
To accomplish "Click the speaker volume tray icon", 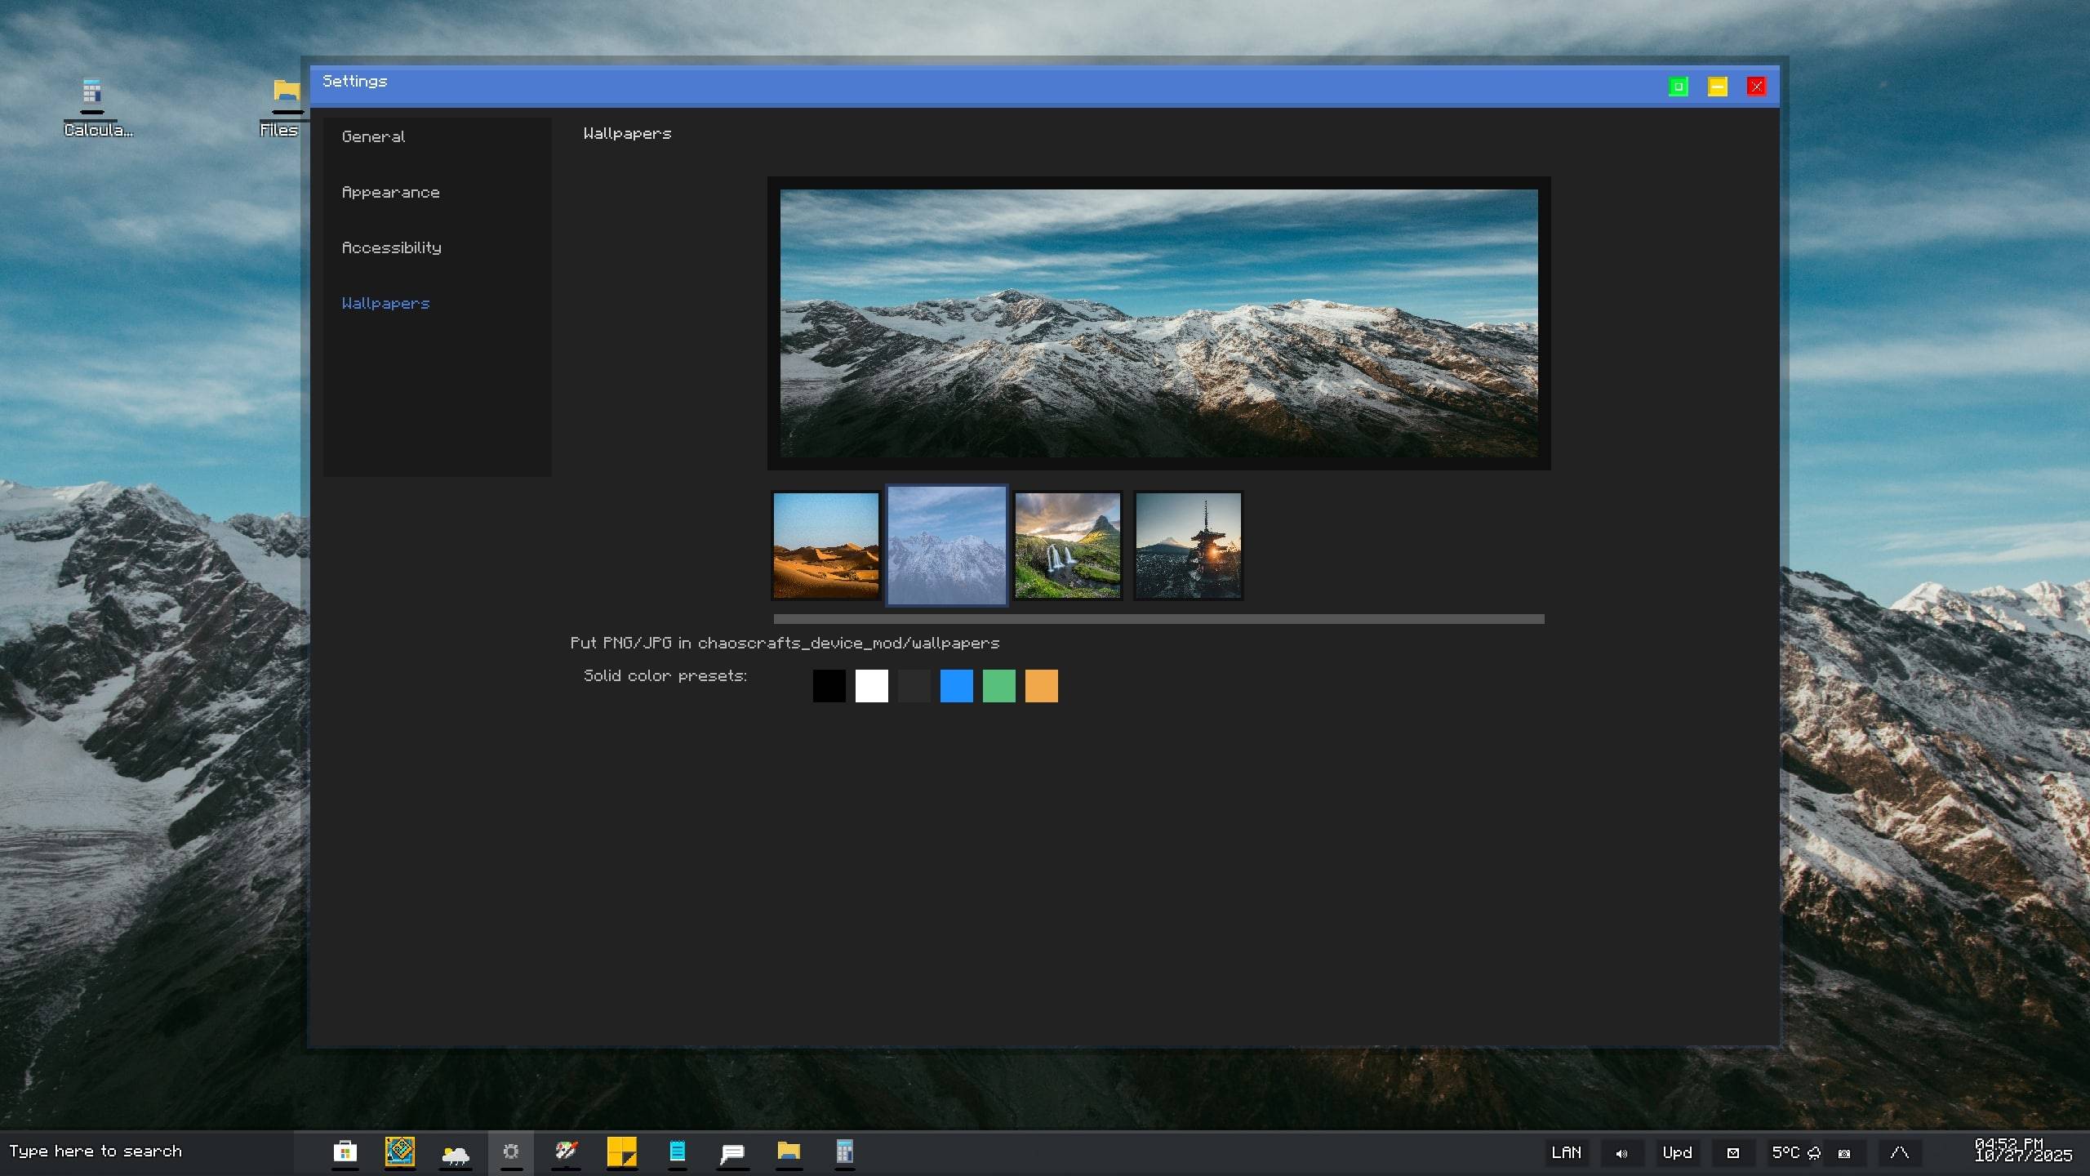I will [x=1621, y=1153].
